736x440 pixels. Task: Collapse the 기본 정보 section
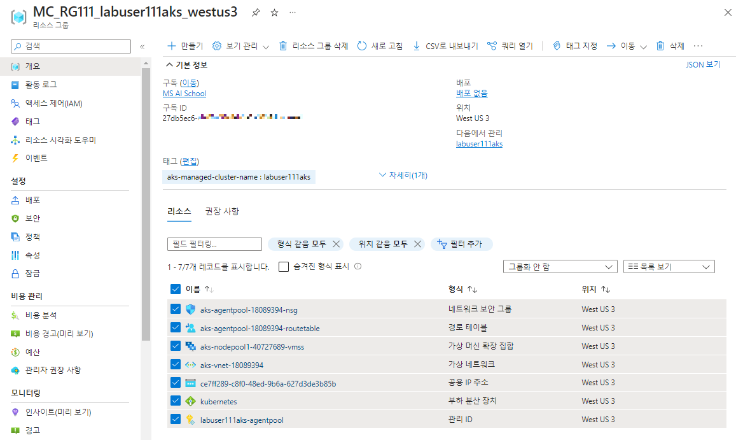click(x=186, y=65)
